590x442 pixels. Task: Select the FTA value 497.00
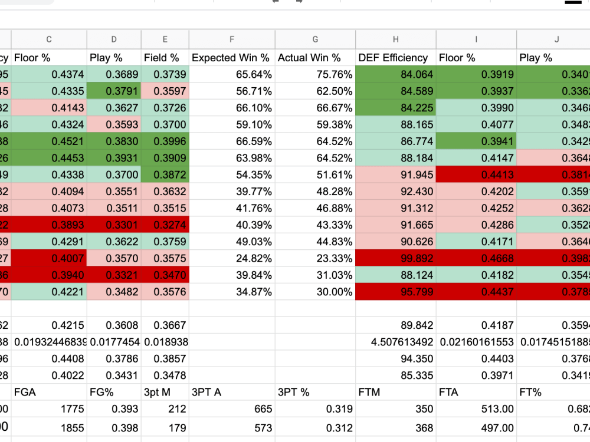(476, 427)
